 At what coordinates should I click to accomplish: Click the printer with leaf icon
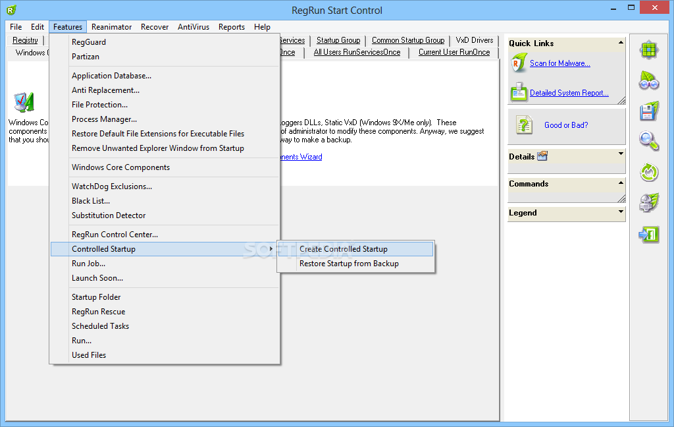pos(648,203)
